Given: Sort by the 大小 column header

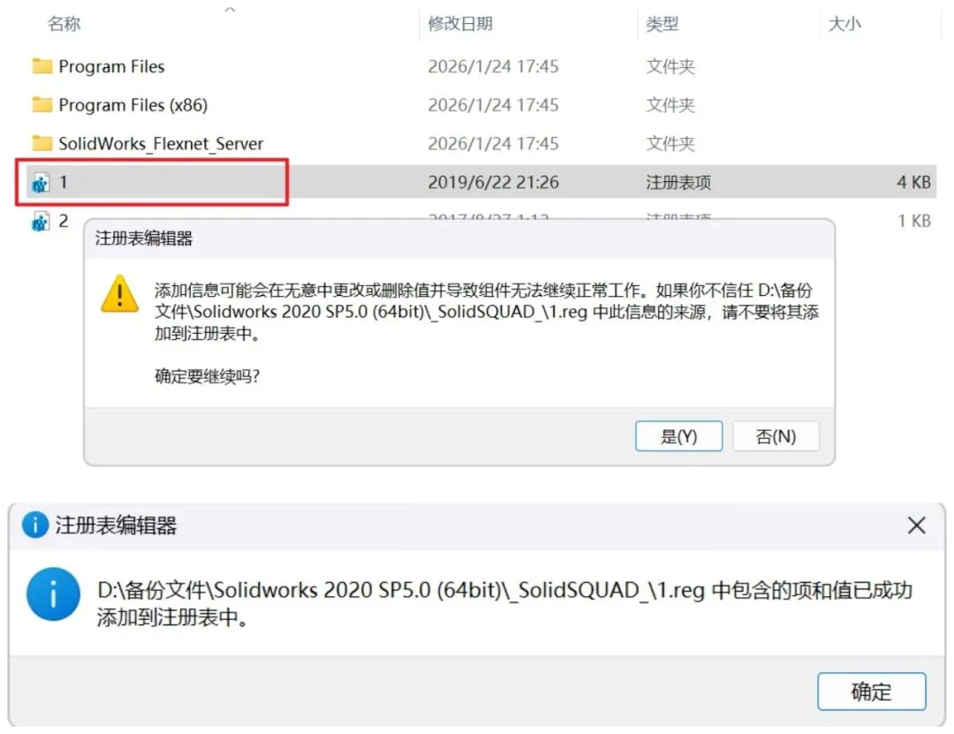Looking at the screenshot, I should coord(844,24).
